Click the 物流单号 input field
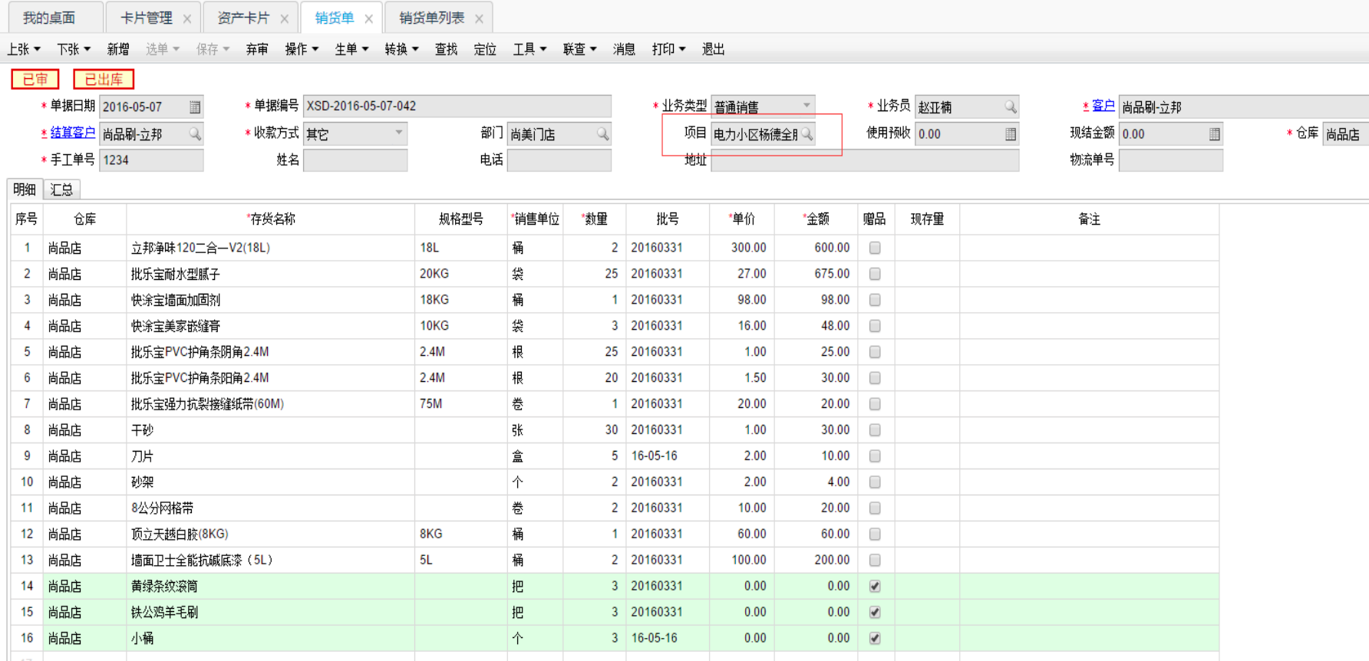 1171,160
